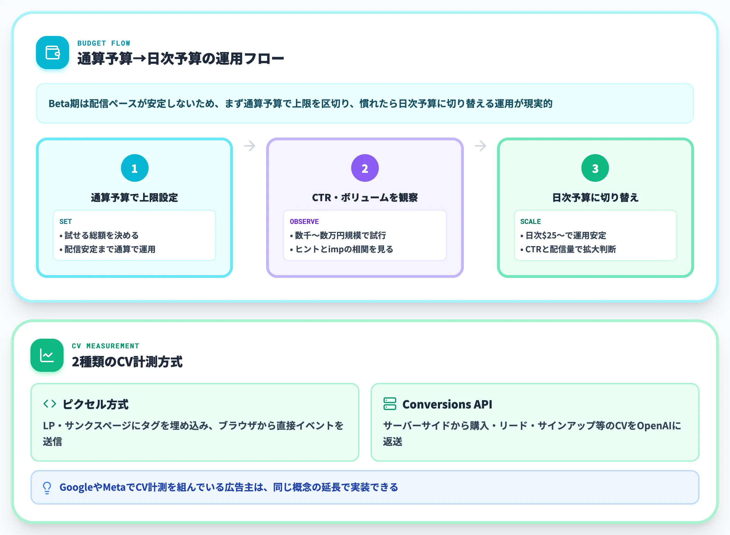The height and width of the screenshot is (535, 730).
Task: Click bullet CTRと配信量で拡大判断
Action: click(x=568, y=249)
